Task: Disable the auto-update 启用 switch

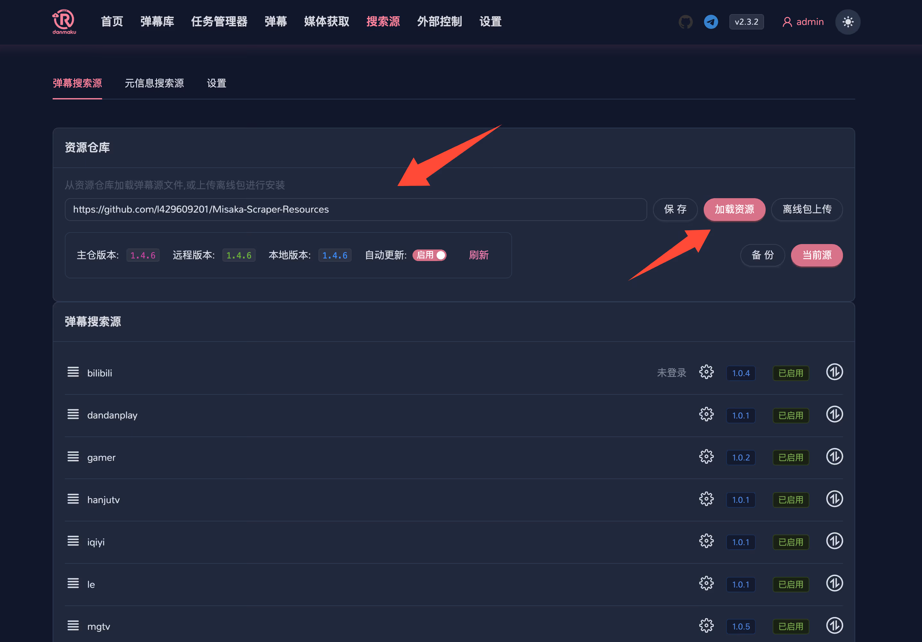Action: click(429, 255)
